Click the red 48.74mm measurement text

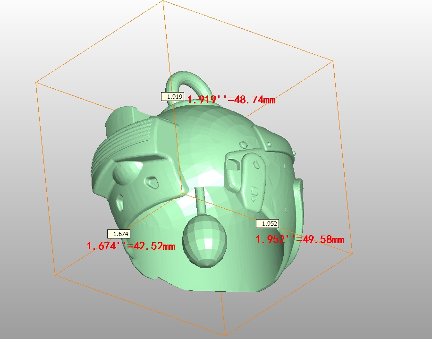pos(231,100)
